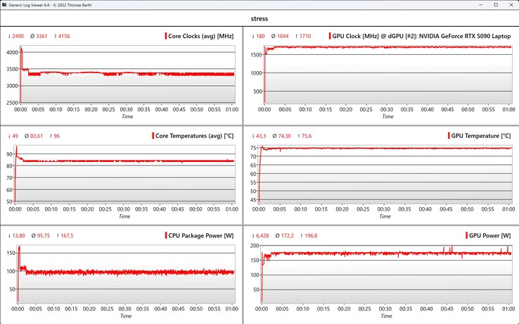Click the GPU Clock chart plot area
Screen dimensions: 519x324
[388, 74]
